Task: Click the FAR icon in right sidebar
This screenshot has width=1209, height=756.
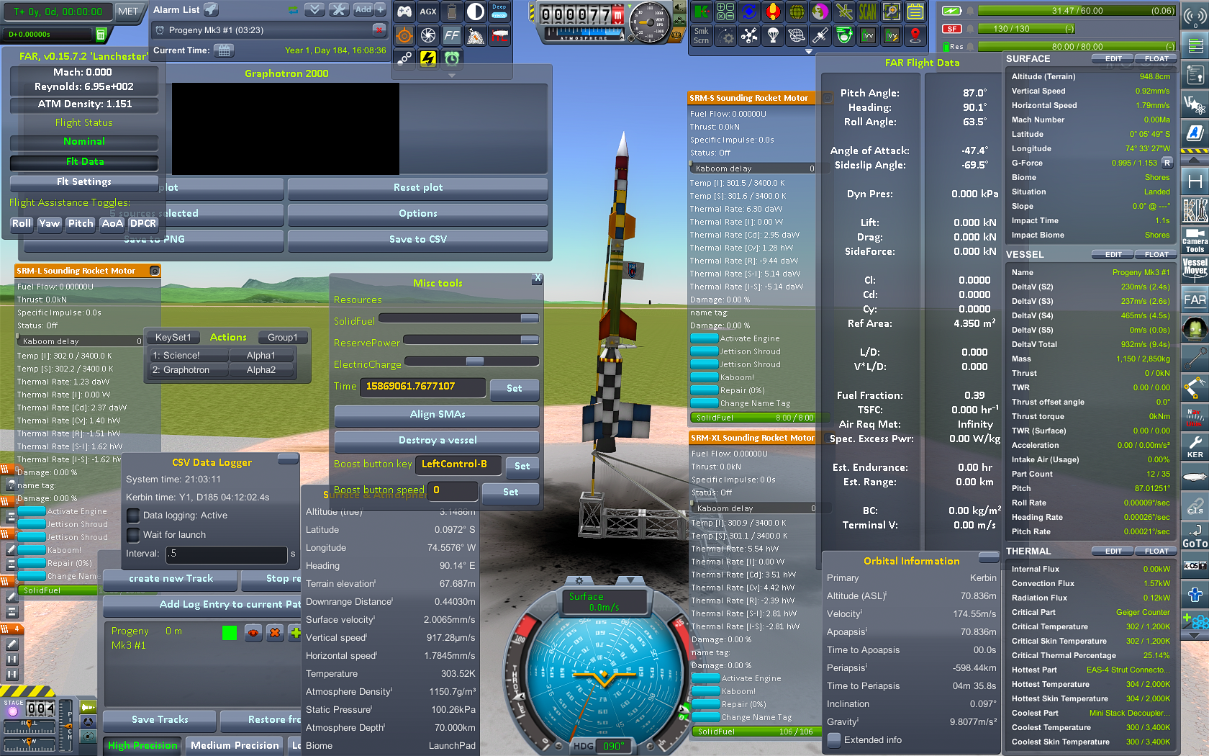Action: (x=1195, y=300)
